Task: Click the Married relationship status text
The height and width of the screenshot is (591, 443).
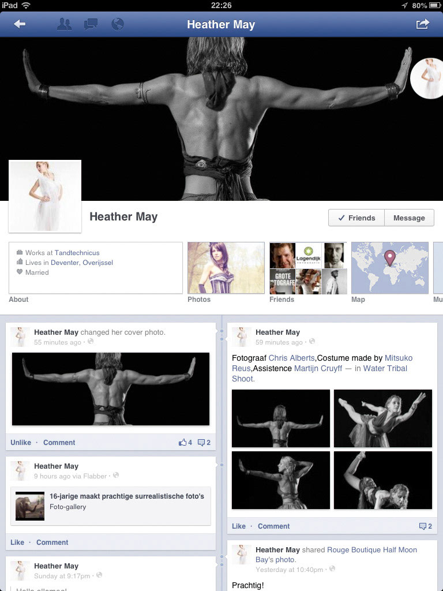Action: (x=37, y=272)
